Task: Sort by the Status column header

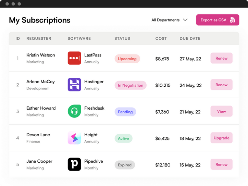Action: click(122, 39)
